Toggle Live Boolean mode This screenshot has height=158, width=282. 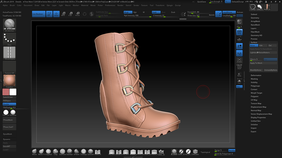[38, 14]
